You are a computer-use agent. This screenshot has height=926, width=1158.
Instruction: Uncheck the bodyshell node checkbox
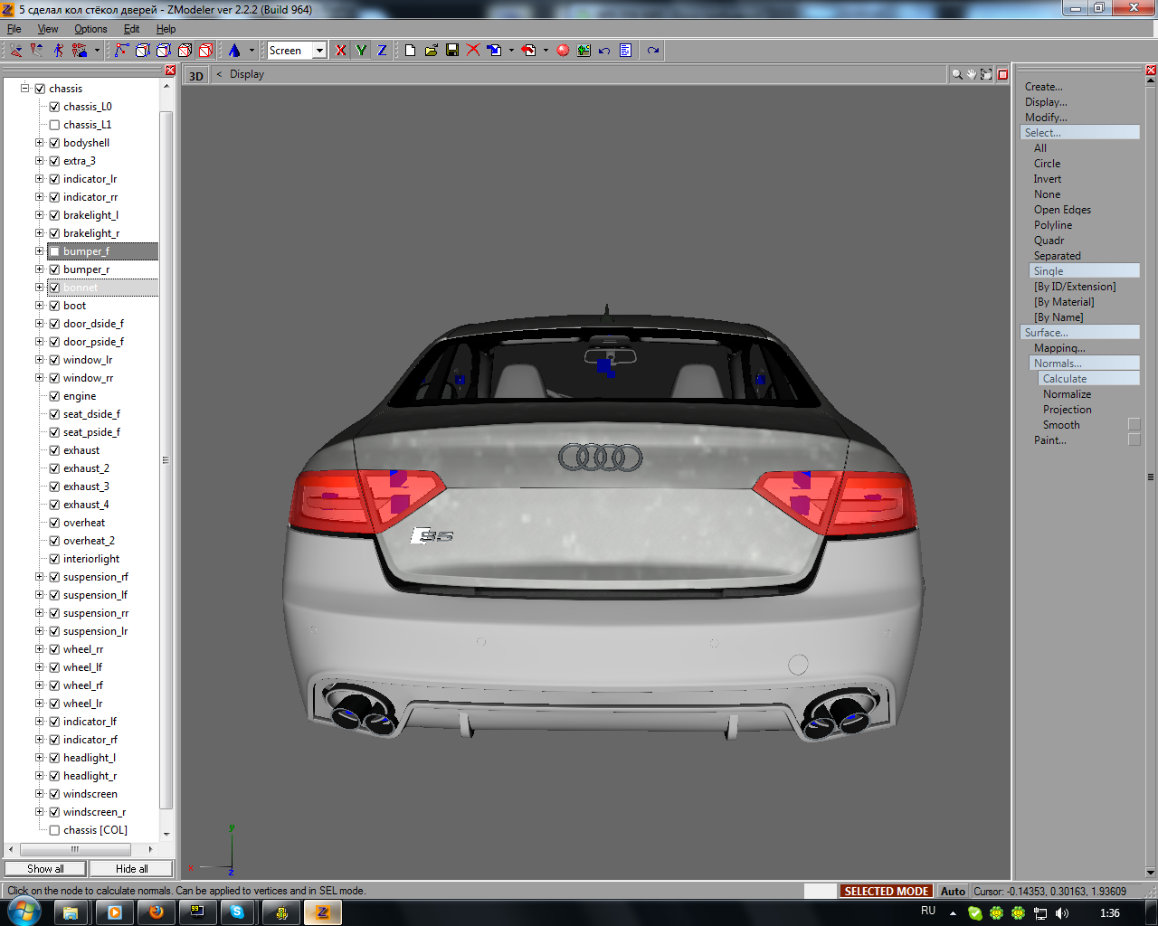pyautogui.click(x=54, y=143)
